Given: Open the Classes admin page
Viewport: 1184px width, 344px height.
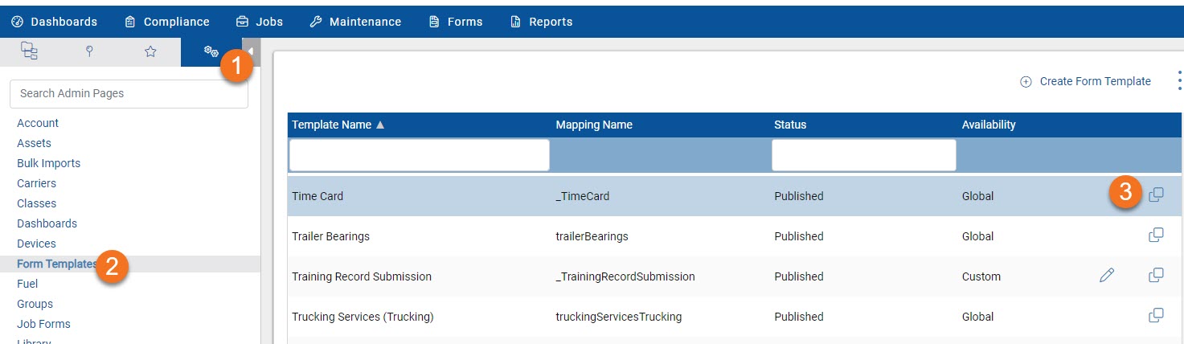Looking at the screenshot, I should (x=36, y=203).
